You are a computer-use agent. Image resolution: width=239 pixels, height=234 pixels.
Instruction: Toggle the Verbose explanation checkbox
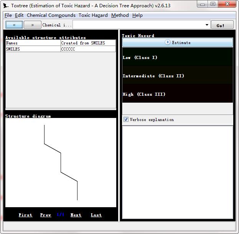[x=126, y=119]
